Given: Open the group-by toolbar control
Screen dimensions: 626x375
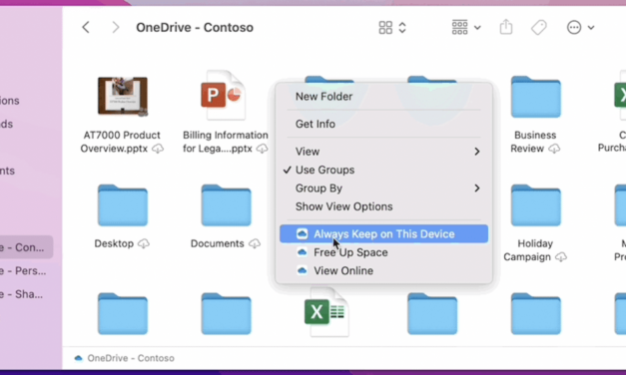Looking at the screenshot, I should click(x=466, y=27).
